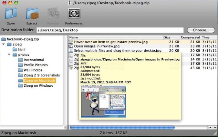Select the Profile Pictures folder
This screenshot has width=218, height=137.
[x=35, y=65]
